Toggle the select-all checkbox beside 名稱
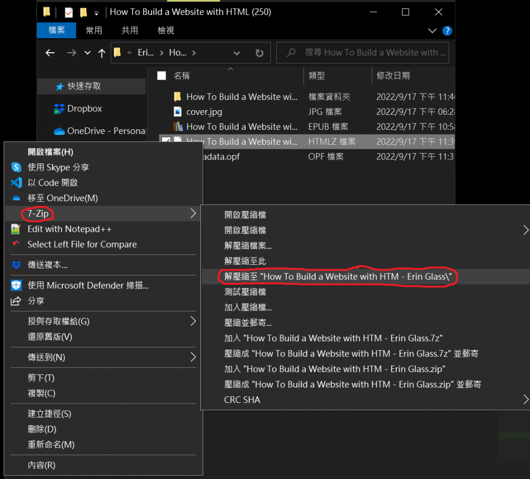Screen dimensions: 530x479 [161, 76]
